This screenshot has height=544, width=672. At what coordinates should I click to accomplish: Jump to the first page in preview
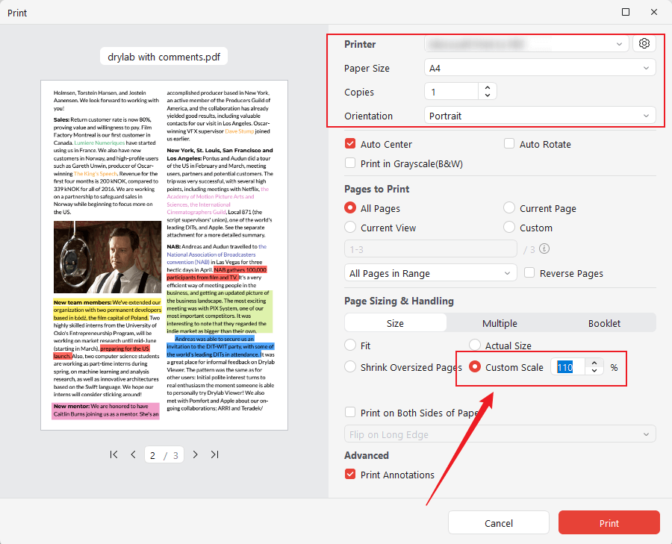coord(113,454)
